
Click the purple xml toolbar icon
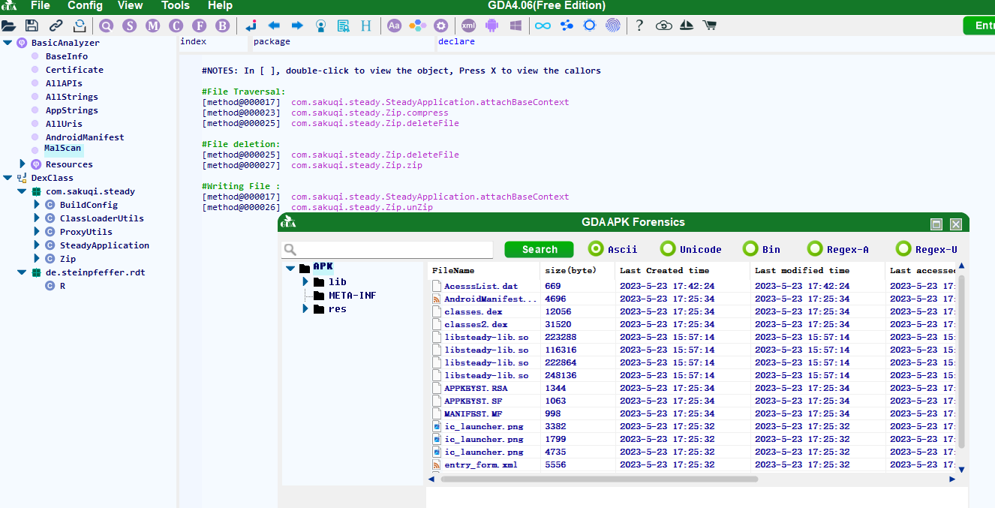pyautogui.click(x=468, y=26)
